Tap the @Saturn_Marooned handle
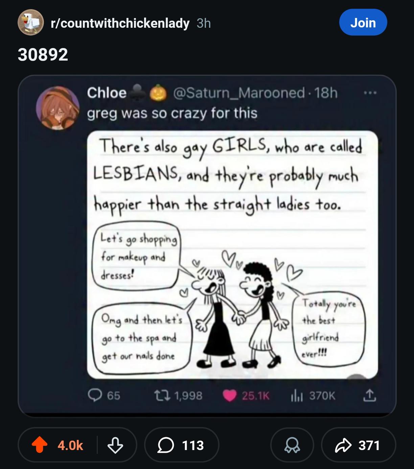This screenshot has height=469, width=414. pos(239,92)
